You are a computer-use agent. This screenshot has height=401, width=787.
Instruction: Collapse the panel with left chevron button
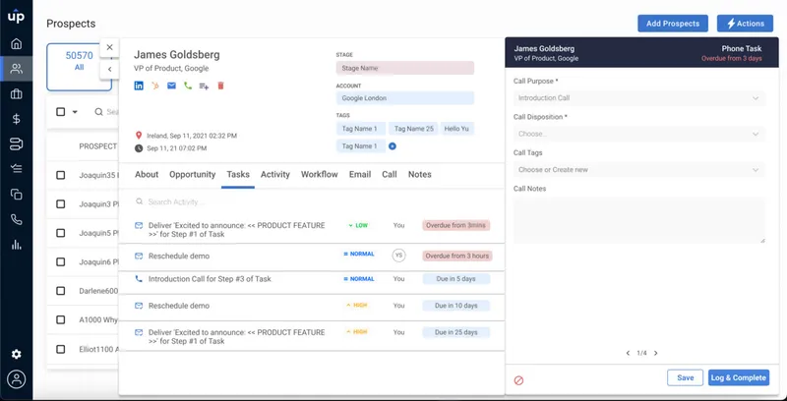[x=109, y=69]
